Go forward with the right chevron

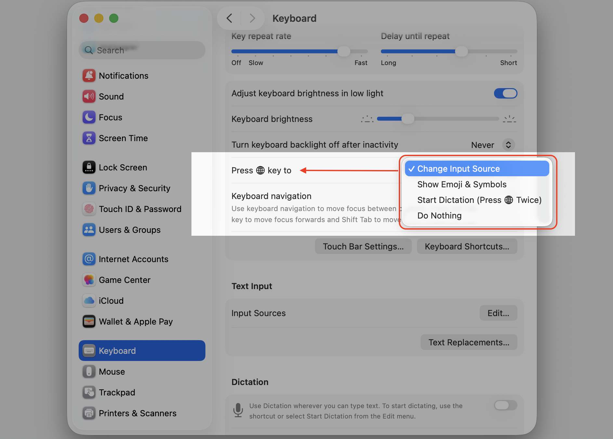point(252,18)
